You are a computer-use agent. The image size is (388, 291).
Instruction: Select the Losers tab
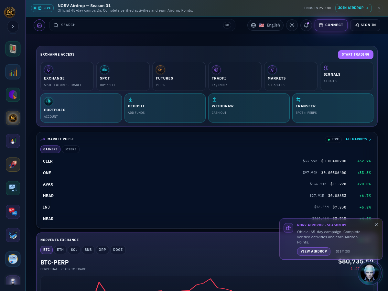70,149
